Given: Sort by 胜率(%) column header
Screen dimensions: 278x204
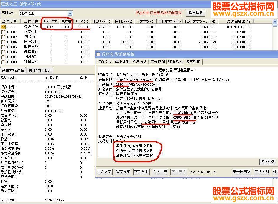Looking at the screenshot, I should [x=82, y=22].
